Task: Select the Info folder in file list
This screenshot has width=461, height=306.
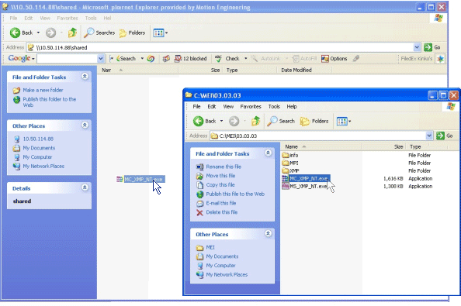Action: (290, 155)
